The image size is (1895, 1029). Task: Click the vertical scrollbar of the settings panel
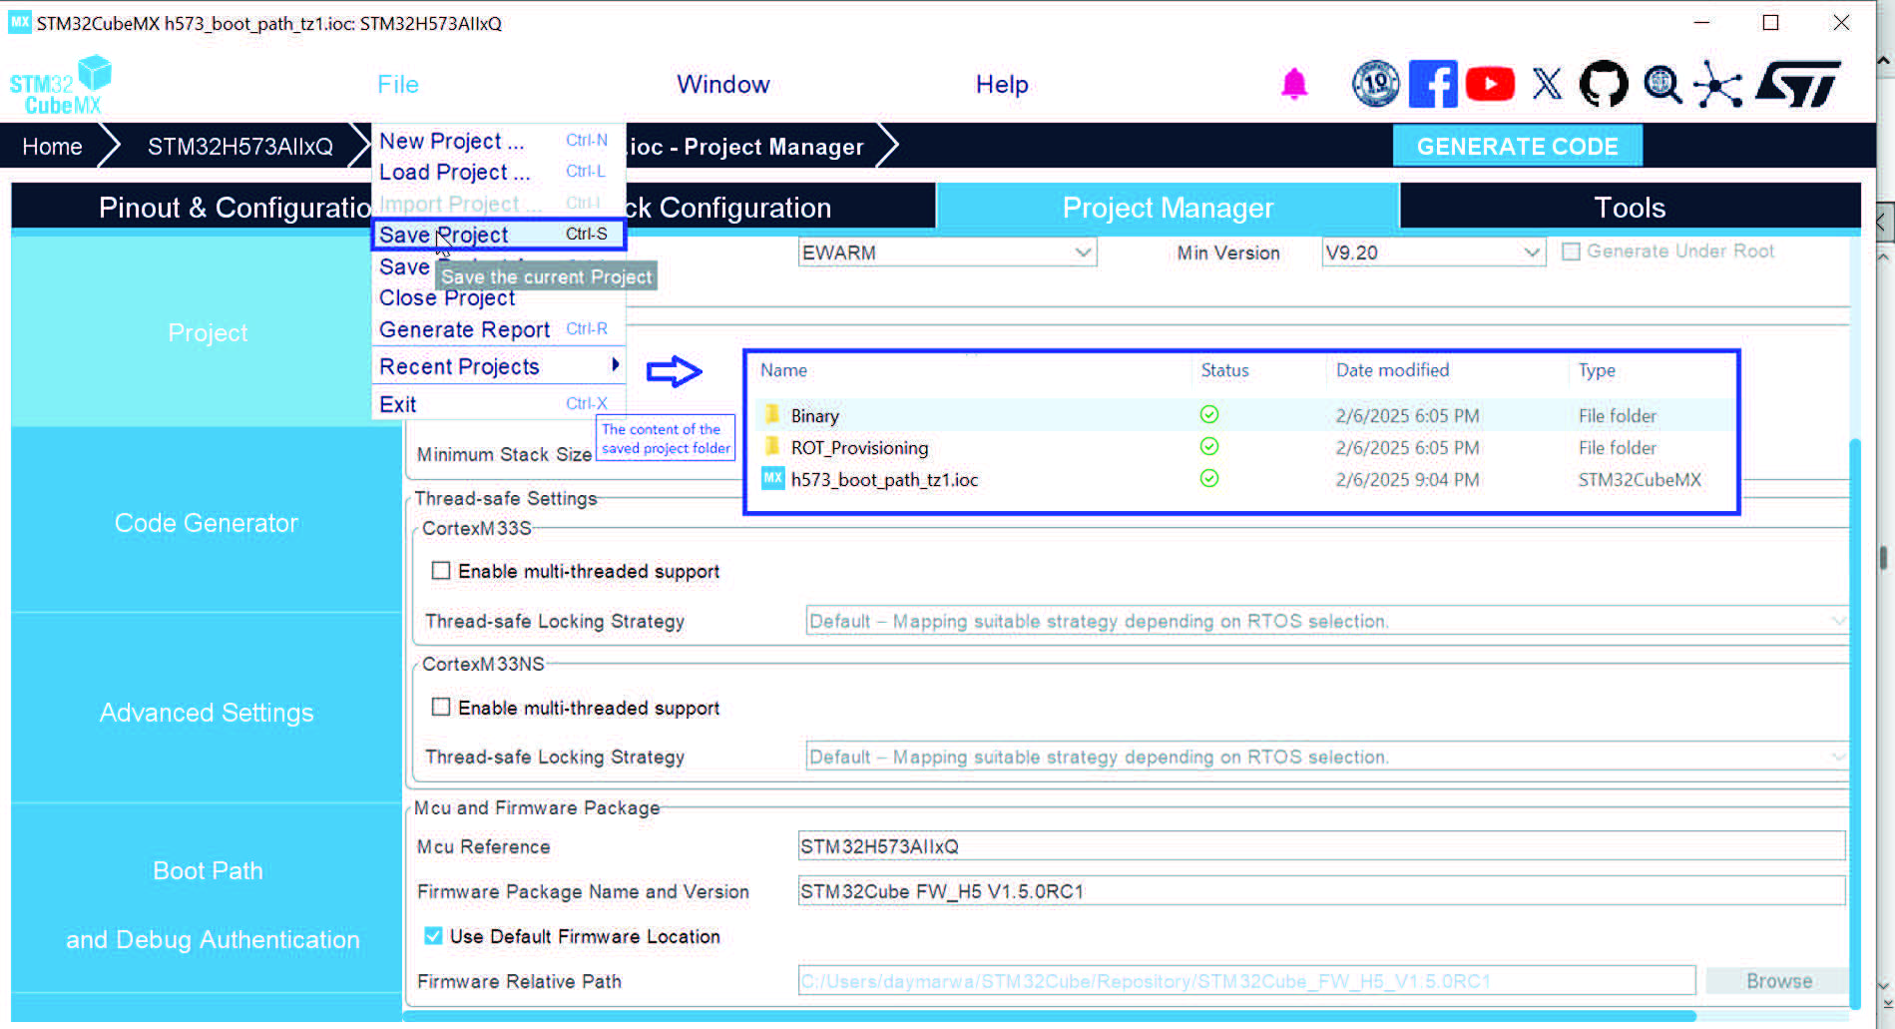tap(1856, 724)
